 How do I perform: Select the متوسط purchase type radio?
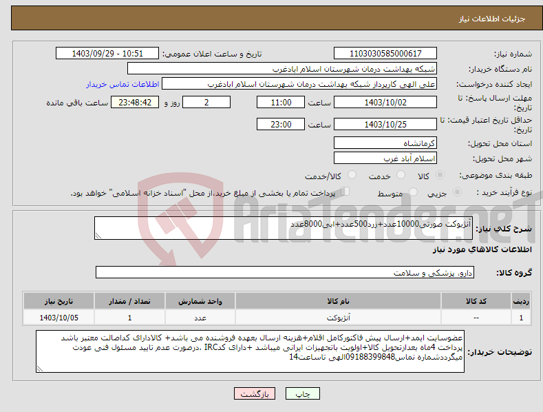click(413, 192)
